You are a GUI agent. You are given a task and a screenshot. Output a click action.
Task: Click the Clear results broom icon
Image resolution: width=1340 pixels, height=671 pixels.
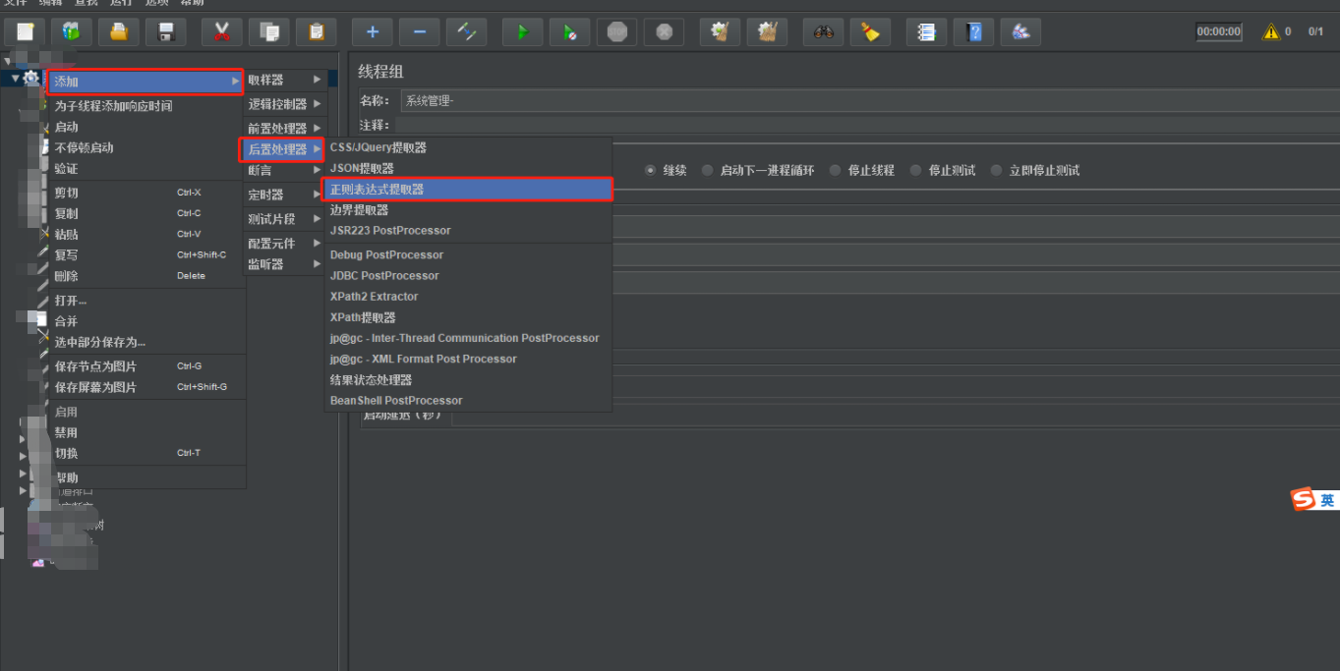pos(721,31)
